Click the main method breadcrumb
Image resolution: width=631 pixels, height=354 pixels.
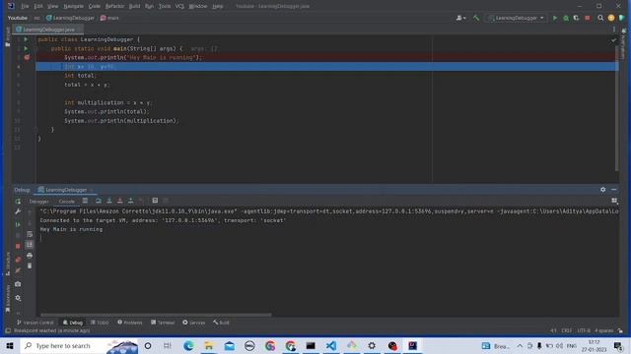[109, 18]
